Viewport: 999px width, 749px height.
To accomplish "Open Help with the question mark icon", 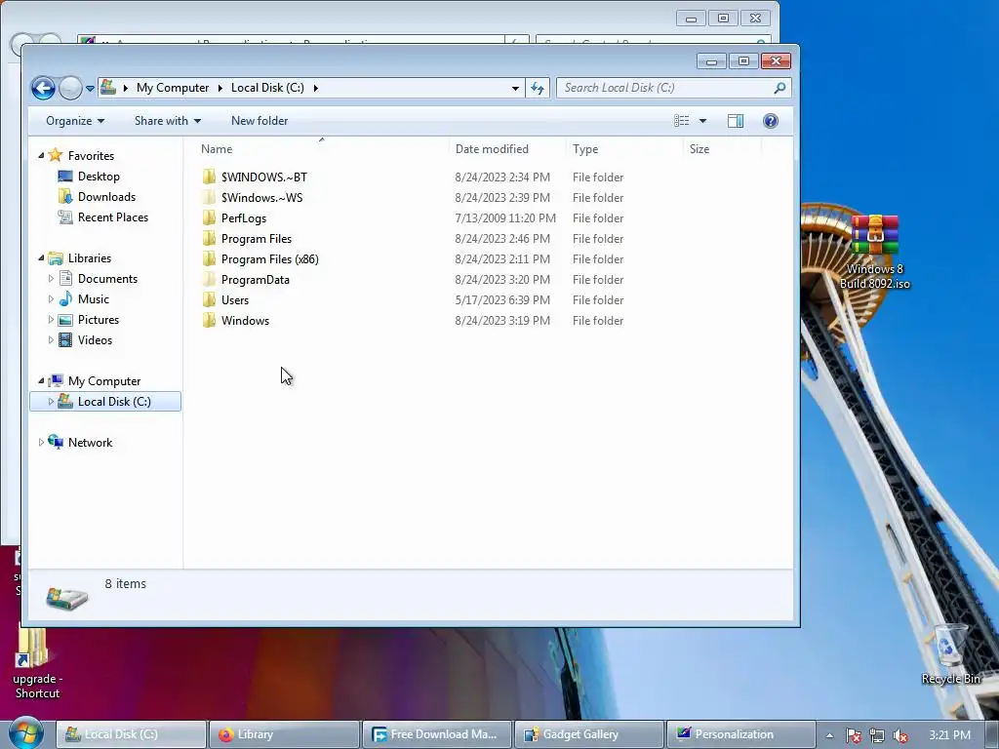I will tap(771, 121).
